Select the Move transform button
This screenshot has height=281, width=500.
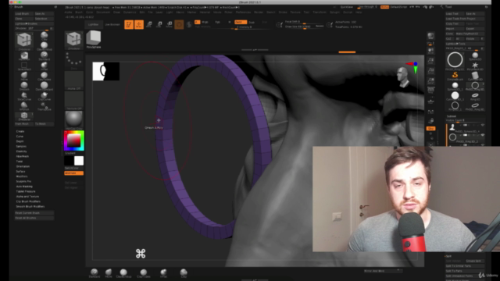tap(149, 24)
